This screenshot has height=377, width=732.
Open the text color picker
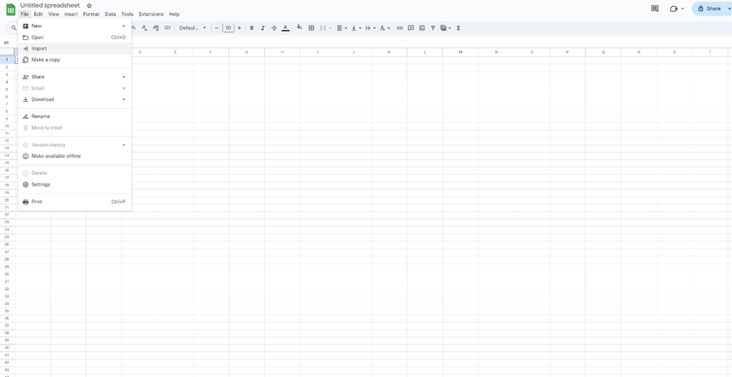click(286, 28)
